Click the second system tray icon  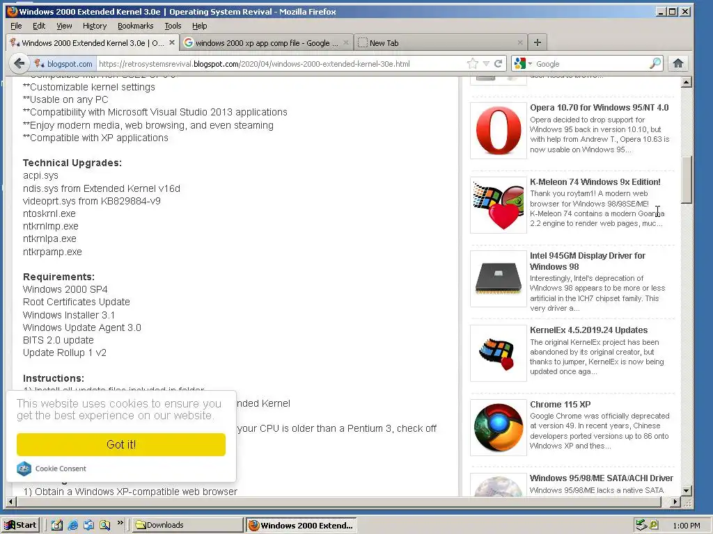[654, 525]
